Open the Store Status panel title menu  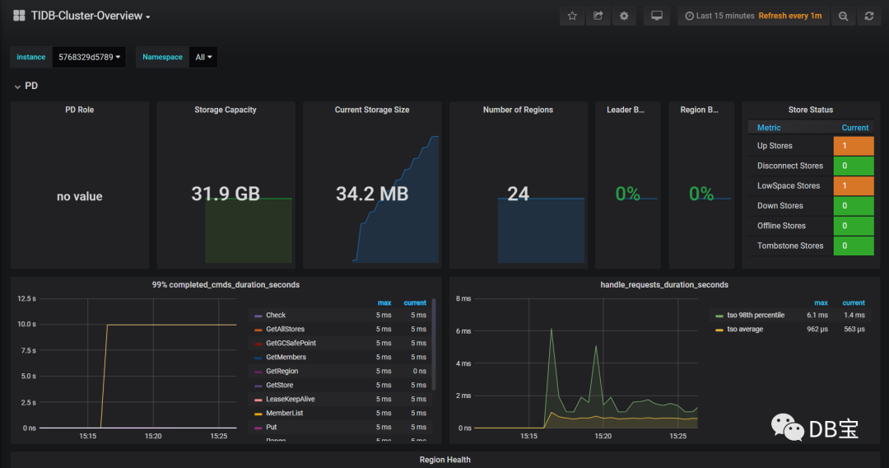(x=810, y=110)
